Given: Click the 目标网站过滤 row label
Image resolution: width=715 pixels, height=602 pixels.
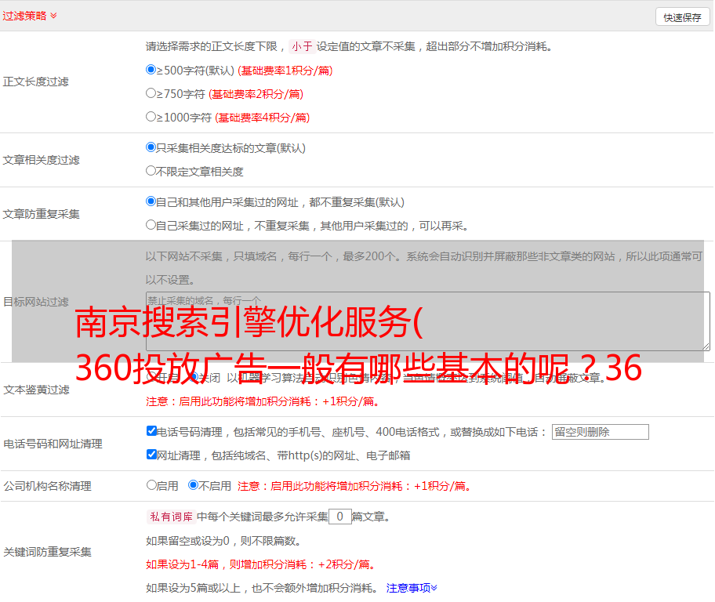Looking at the screenshot, I should [x=35, y=302].
